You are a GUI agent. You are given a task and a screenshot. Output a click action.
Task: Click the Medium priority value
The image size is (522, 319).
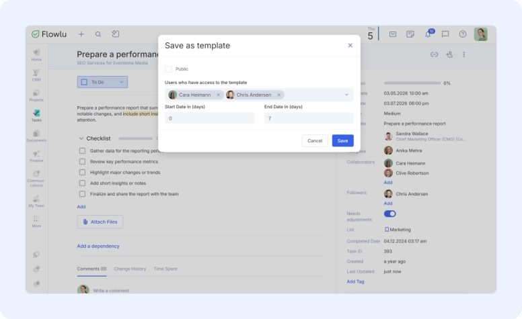tap(392, 113)
